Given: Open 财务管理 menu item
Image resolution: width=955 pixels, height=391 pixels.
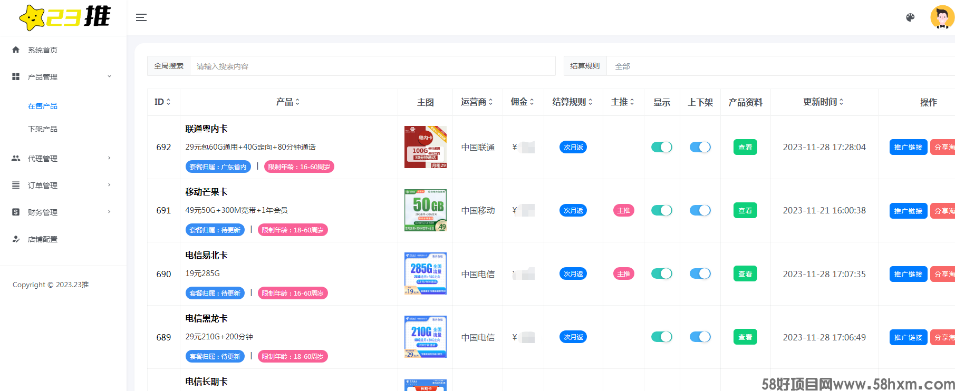Looking at the screenshot, I should [43, 212].
